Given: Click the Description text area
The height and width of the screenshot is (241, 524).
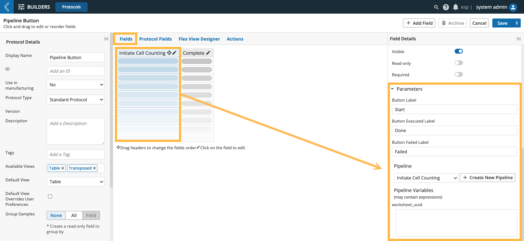Looking at the screenshot, I should click(x=76, y=131).
